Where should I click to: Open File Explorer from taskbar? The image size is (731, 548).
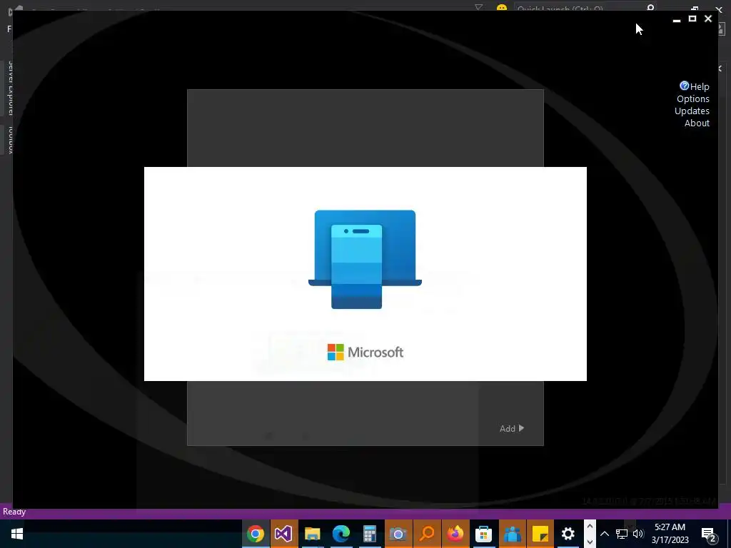pyautogui.click(x=313, y=534)
